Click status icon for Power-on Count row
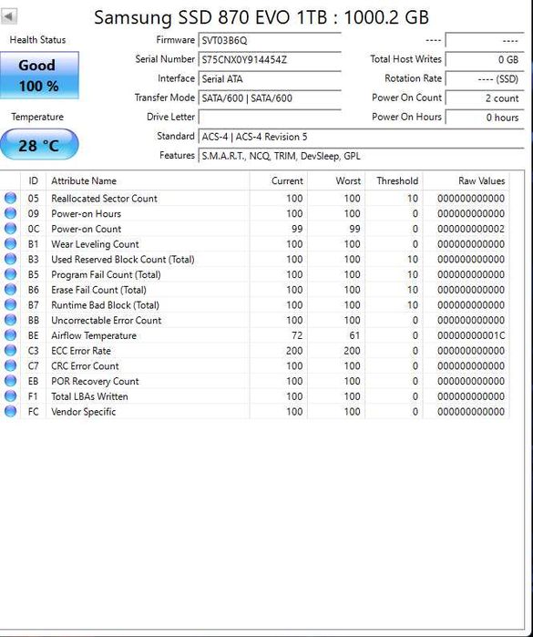The width and height of the screenshot is (533, 637). coord(10,229)
